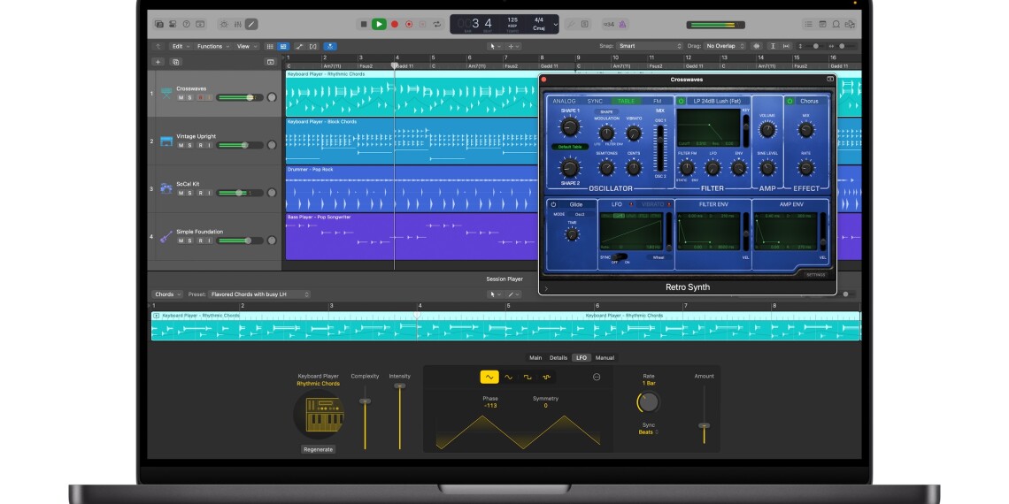Mute the Crosswaves track
Viewport: 1009px width, 504px height.
coord(181,97)
